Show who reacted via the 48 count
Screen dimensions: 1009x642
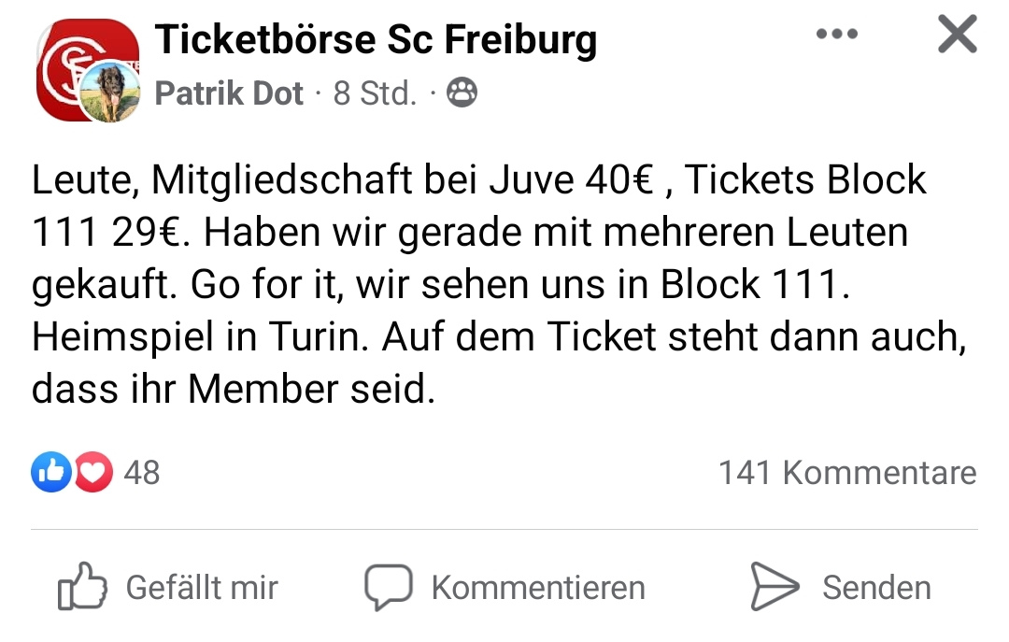coord(142,472)
